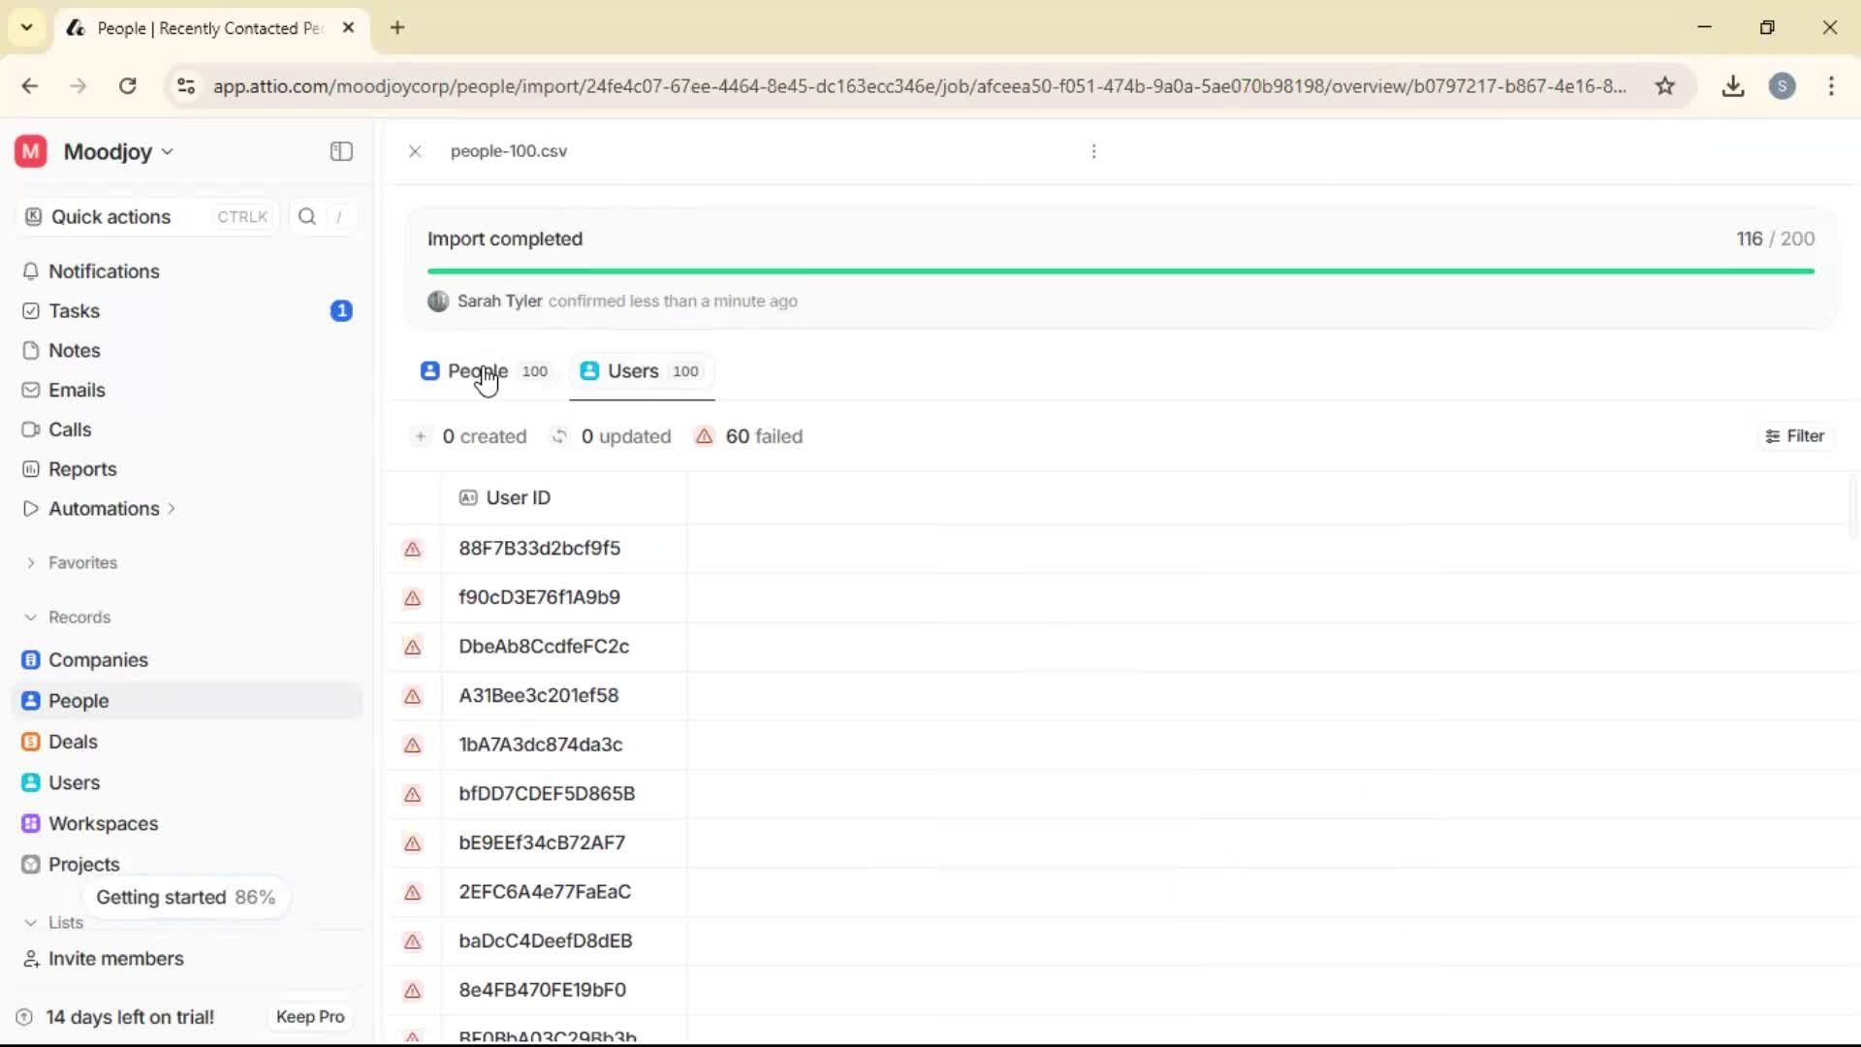Screen dimensions: 1861x1047
Task: Open Notifications from the sidebar
Action: tap(104, 271)
